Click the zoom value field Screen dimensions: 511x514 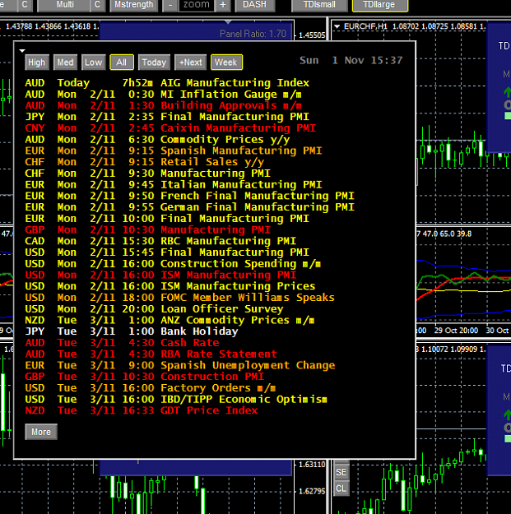(x=196, y=5)
